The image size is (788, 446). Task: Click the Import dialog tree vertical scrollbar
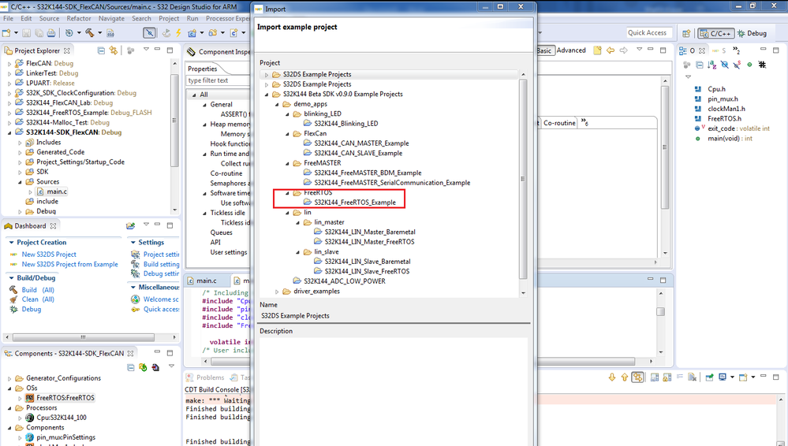point(523,179)
